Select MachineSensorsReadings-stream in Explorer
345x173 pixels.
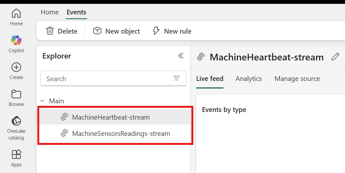pyautogui.click(x=114, y=133)
